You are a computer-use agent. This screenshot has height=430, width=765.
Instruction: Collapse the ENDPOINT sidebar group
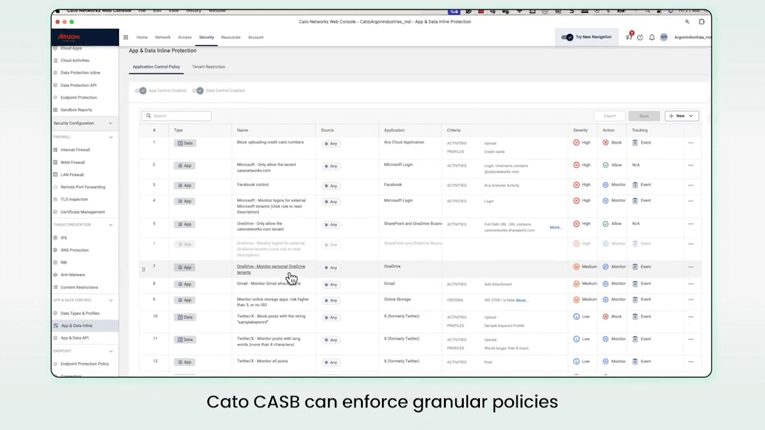point(111,351)
